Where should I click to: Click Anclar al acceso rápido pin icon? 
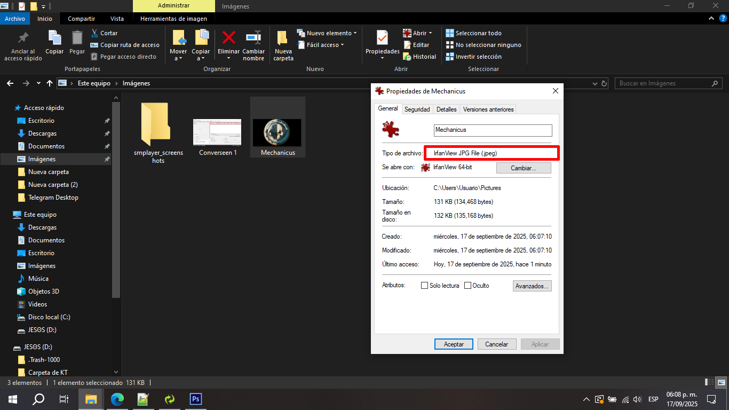click(23, 38)
